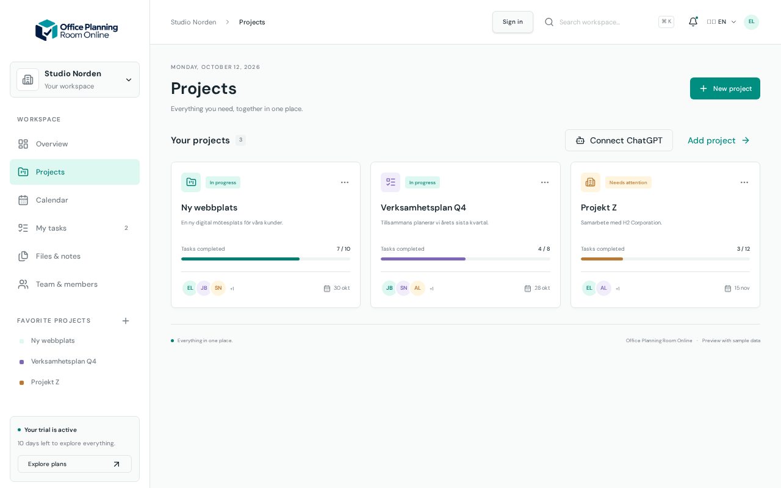Add a favorite project with plus icon
Image resolution: width=781 pixels, height=488 pixels.
pos(126,321)
